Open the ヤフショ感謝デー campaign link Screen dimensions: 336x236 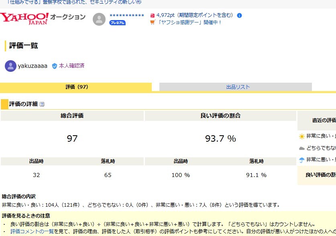click(189, 22)
